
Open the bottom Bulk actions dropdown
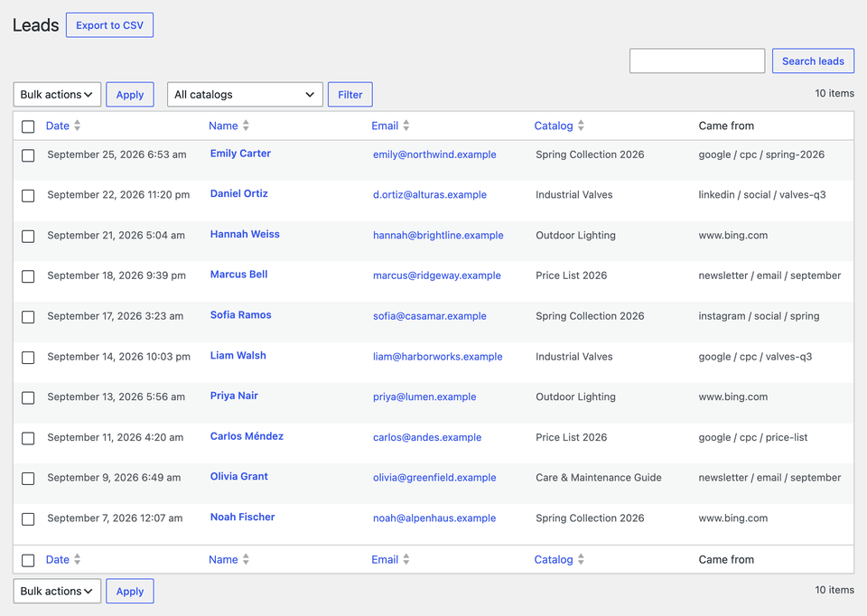[57, 591]
